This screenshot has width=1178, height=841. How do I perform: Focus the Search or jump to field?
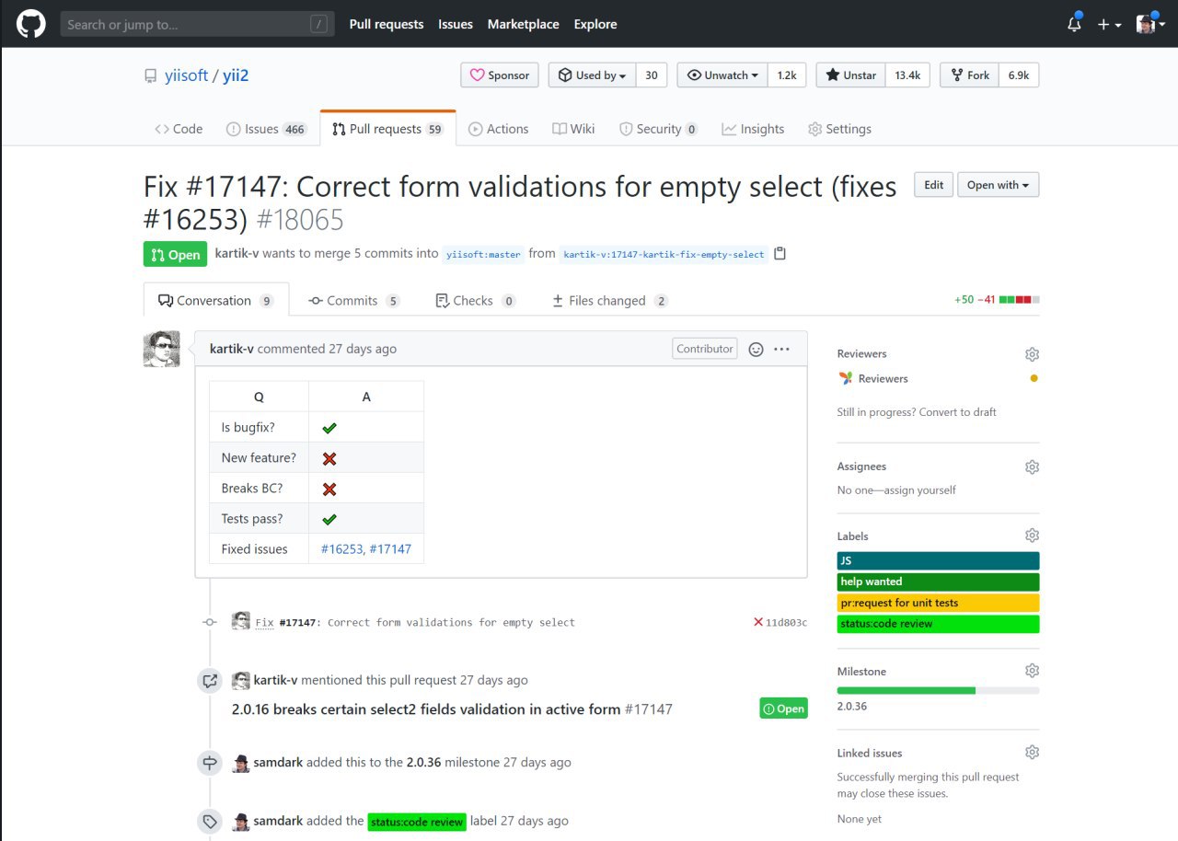[x=197, y=24]
